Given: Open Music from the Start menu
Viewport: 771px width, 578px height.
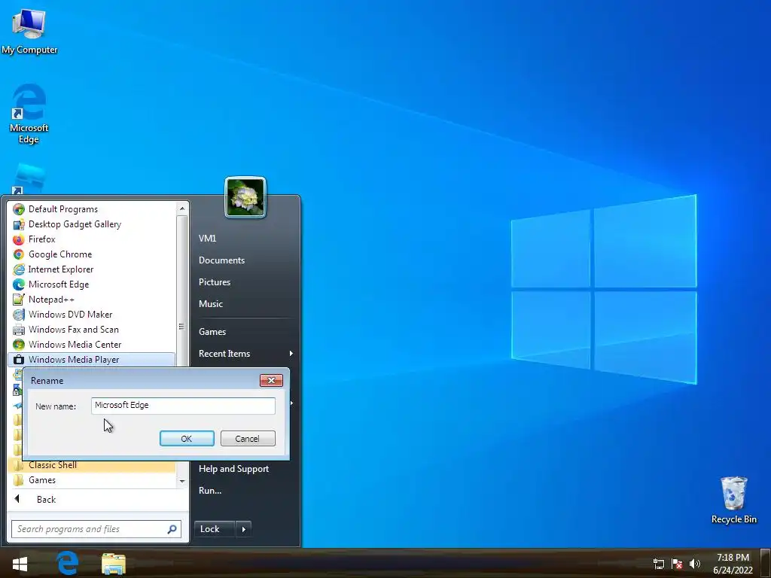Looking at the screenshot, I should [x=211, y=304].
